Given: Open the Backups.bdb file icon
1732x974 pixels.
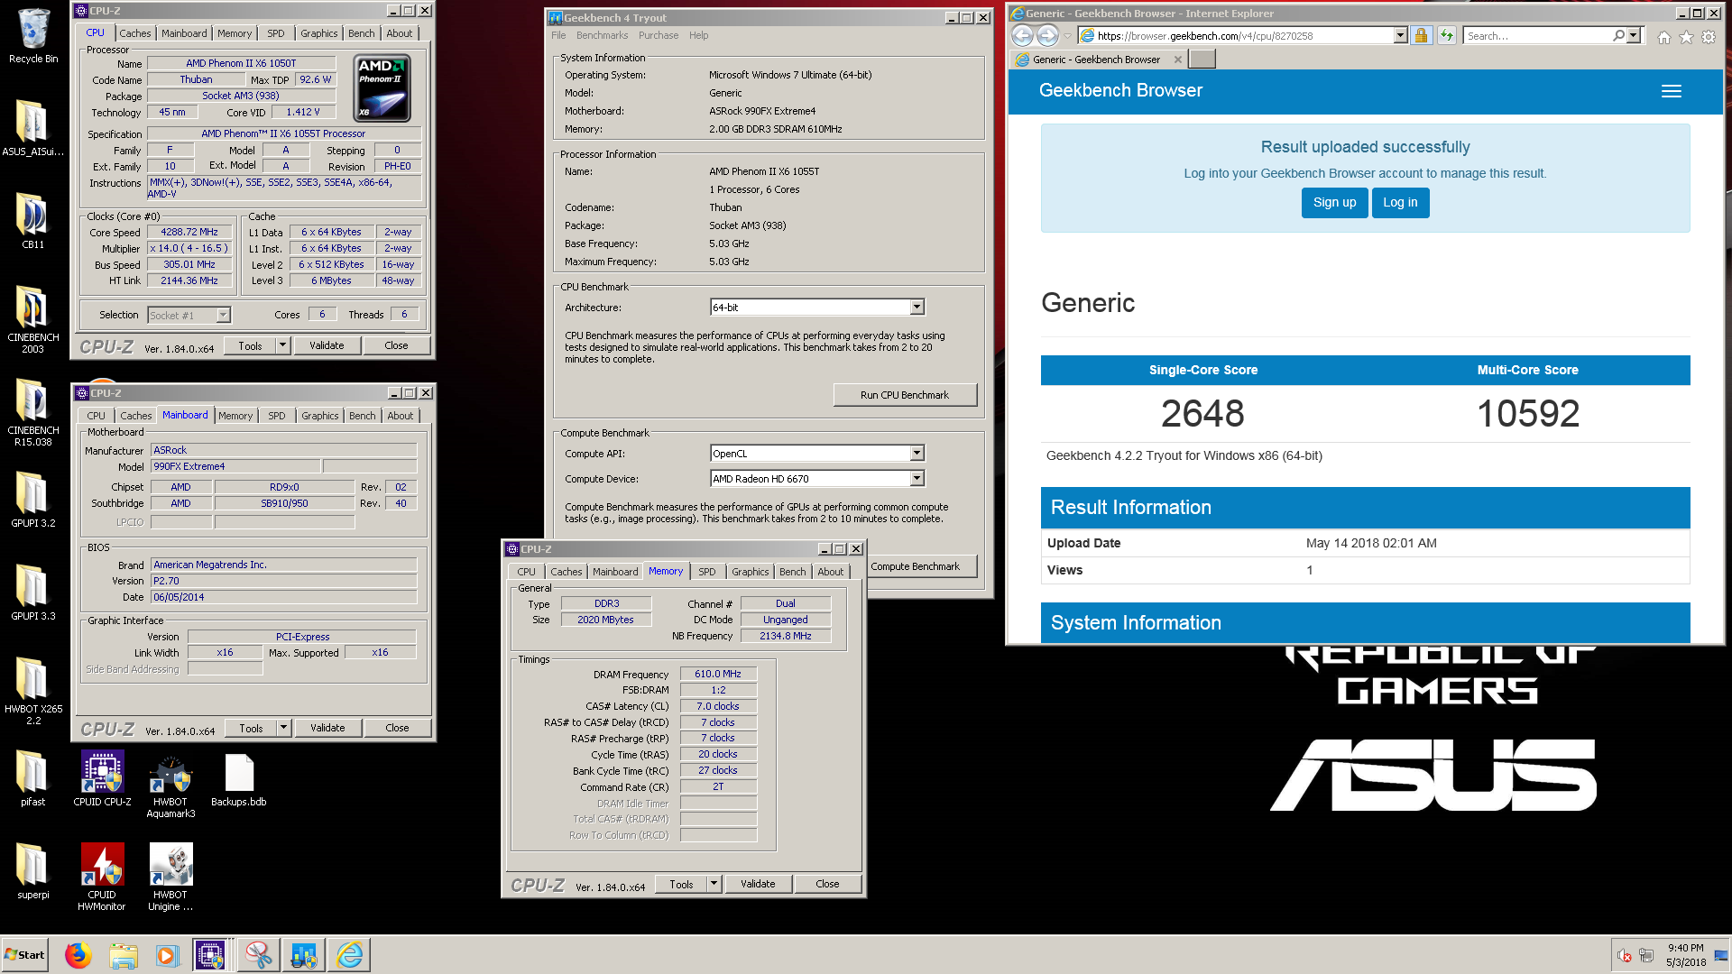Looking at the screenshot, I should click(239, 780).
